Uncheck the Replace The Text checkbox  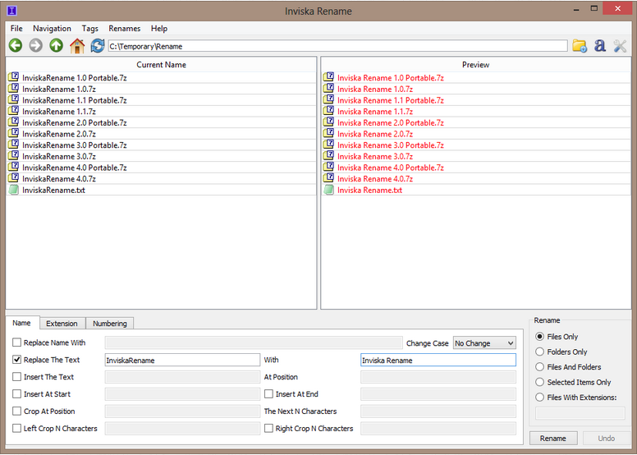(x=16, y=360)
